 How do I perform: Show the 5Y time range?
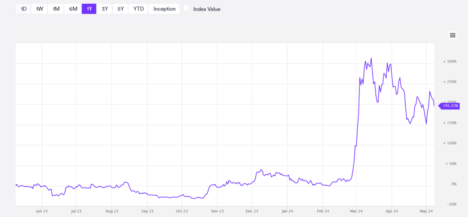pyautogui.click(x=120, y=9)
